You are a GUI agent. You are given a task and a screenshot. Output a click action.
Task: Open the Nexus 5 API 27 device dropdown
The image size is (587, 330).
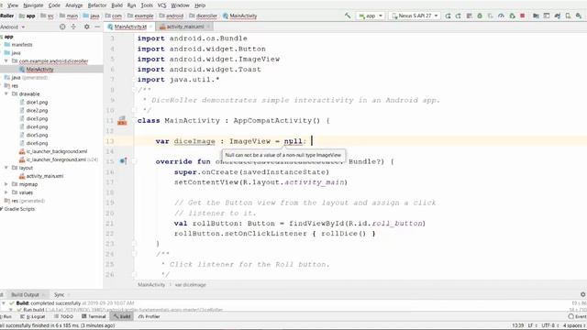[x=415, y=16]
